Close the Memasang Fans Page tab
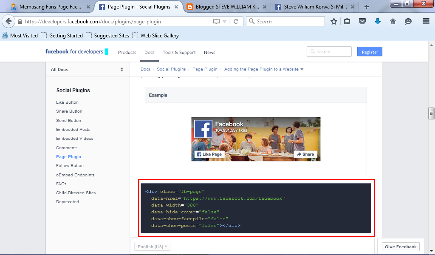The image size is (435, 255). pyautogui.click(x=88, y=7)
